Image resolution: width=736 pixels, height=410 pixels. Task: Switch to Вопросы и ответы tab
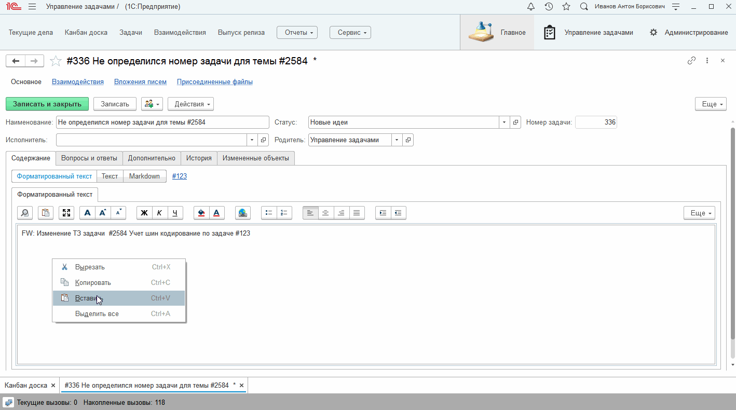coord(89,158)
